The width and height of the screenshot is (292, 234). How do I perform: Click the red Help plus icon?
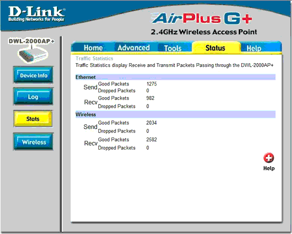point(269,158)
